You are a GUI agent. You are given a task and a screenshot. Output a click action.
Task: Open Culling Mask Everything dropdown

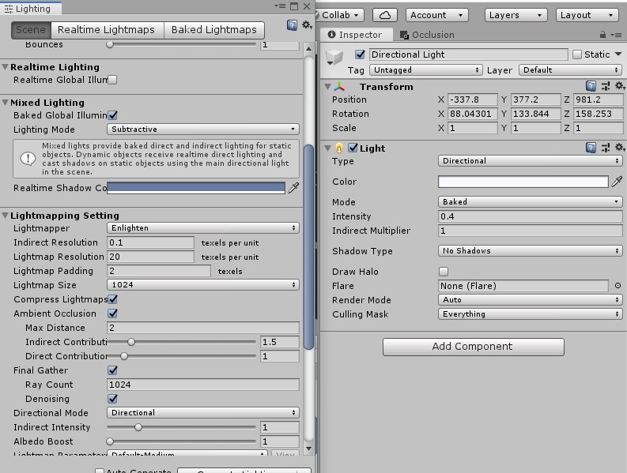point(531,314)
